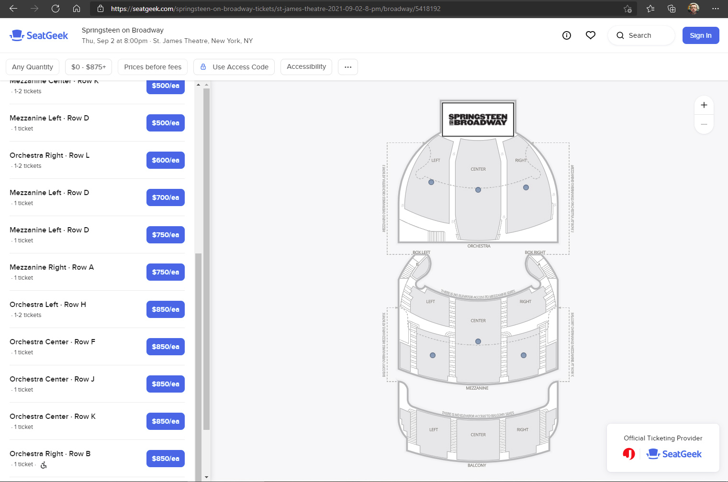Click the Springsteen on Broadway stage graphic

478,119
